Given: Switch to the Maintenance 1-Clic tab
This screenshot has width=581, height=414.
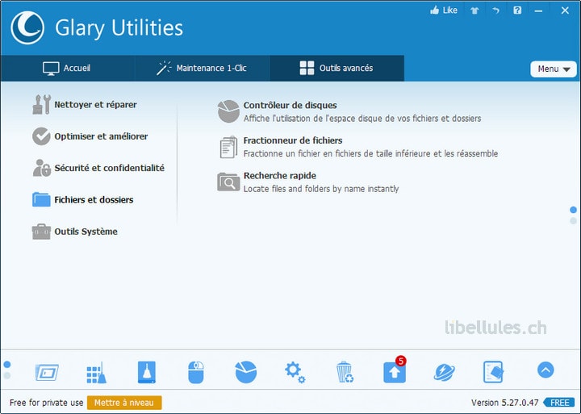Looking at the screenshot, I should pyautogui.click(x=202, y=69).
